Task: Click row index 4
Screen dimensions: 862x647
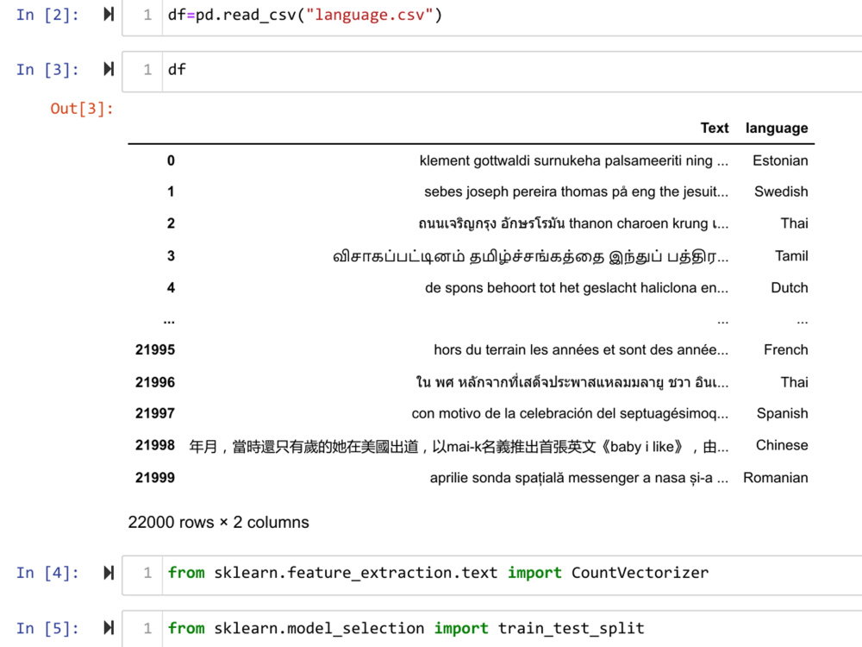Action: click(171, 288)
